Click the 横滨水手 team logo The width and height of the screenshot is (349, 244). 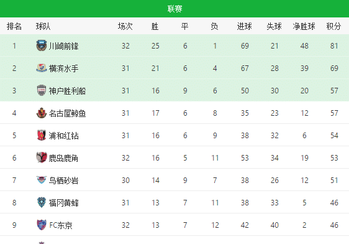pos(42,68)
